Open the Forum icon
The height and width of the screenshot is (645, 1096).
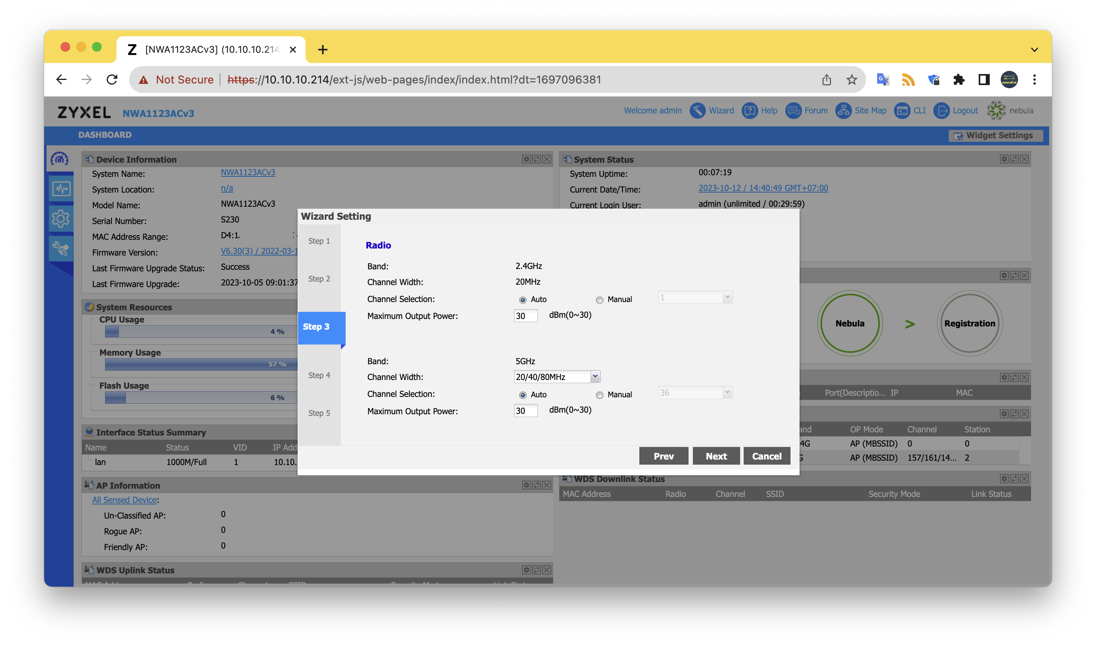pos(793,111)
